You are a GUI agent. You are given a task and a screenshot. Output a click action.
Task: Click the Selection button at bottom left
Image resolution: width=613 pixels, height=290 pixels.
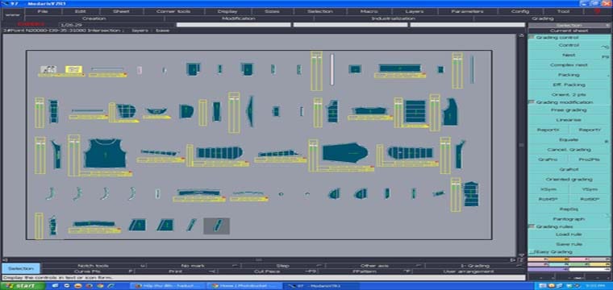[21, 268]
